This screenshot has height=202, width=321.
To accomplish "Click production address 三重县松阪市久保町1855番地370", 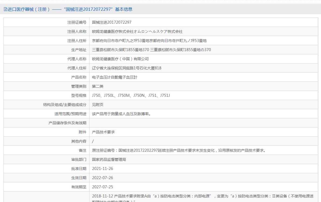I will point(151,50).
